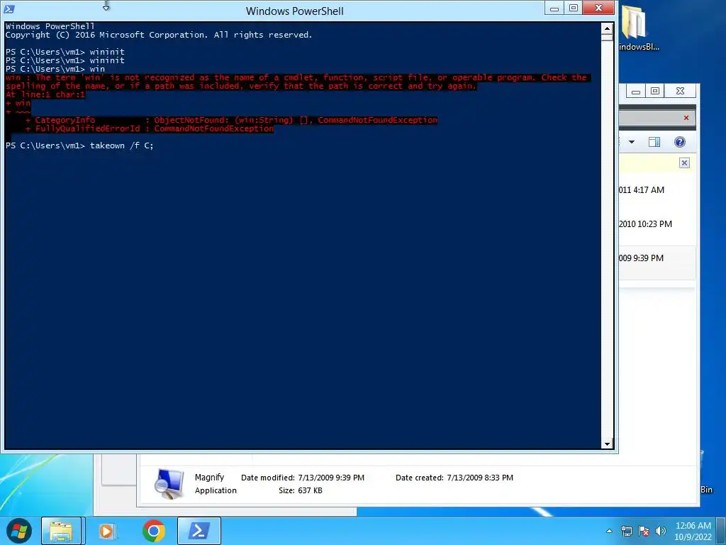
Task: Open File Explorer from the taskbar
Action: (x=61, y=531)
